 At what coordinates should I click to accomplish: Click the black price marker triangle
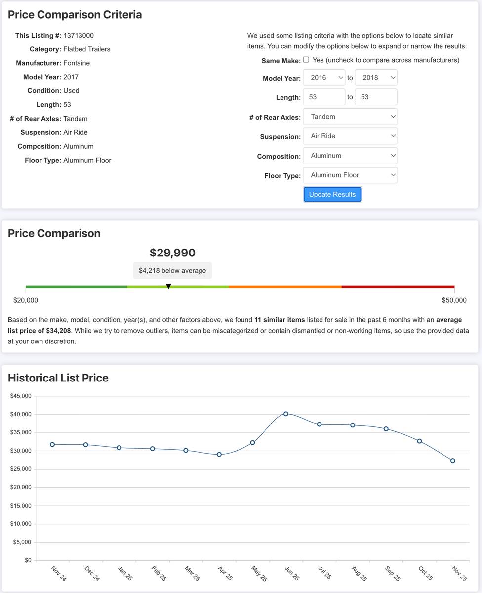click(168, 286)
